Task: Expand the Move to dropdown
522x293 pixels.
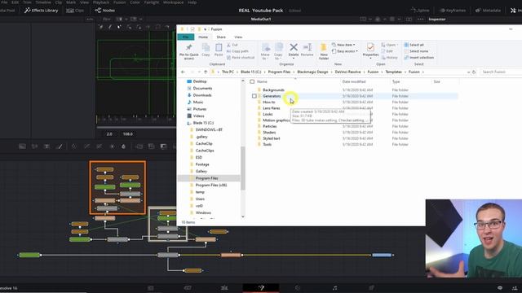Action: [265, 57]
